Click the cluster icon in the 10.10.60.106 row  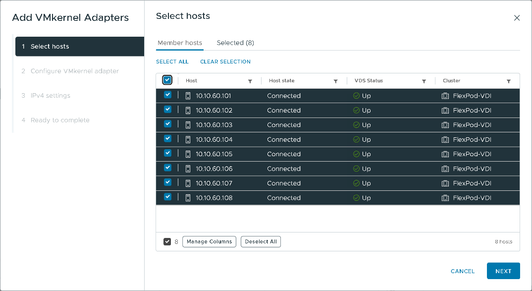tap(445, 169)
